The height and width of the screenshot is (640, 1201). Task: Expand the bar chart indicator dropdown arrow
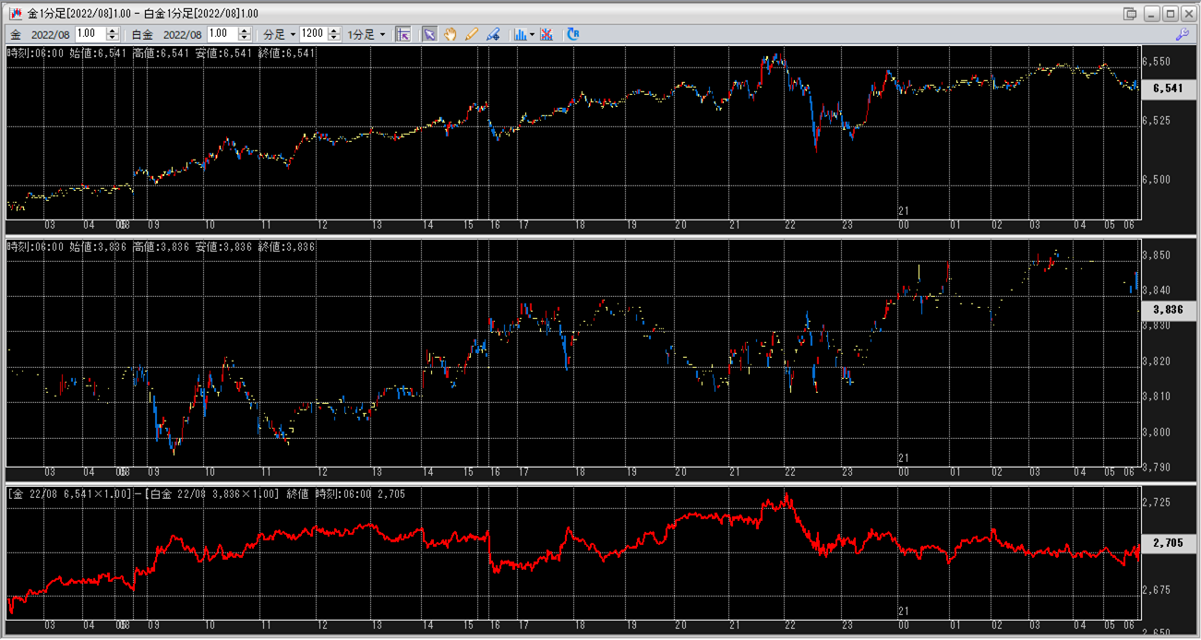[x=533, y=35]
